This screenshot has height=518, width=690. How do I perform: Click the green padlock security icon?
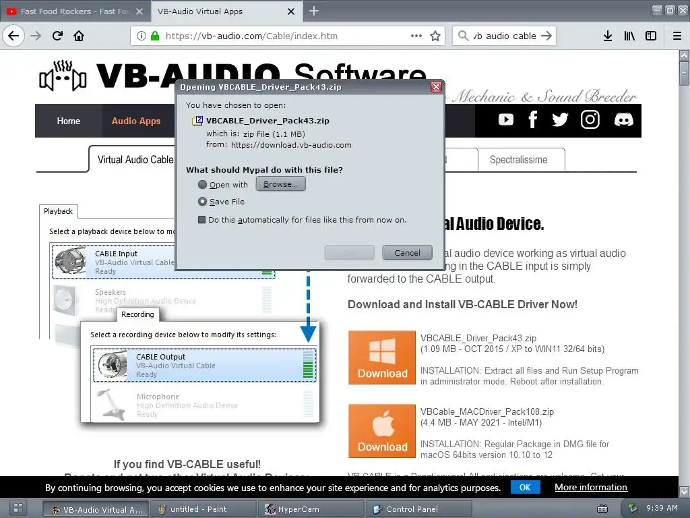(155, 36)
